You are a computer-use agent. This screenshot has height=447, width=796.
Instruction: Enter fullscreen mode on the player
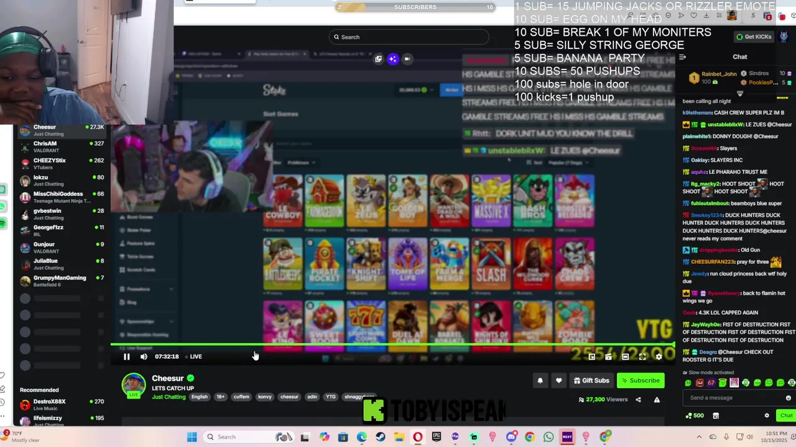point(642,356)
